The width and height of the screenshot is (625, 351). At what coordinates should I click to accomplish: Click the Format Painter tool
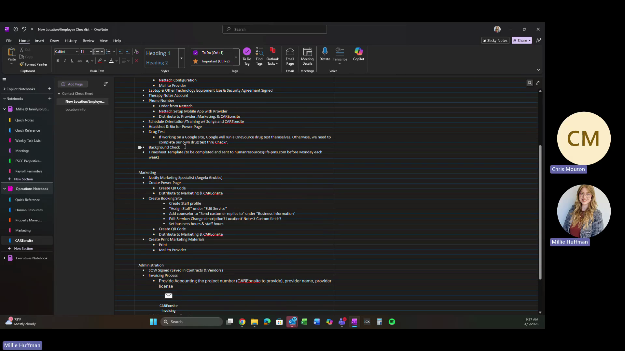click(x=33, y=64)
